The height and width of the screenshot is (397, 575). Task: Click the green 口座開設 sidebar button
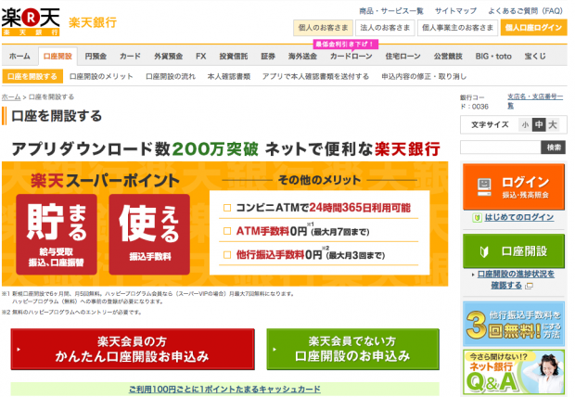point(514,251)
